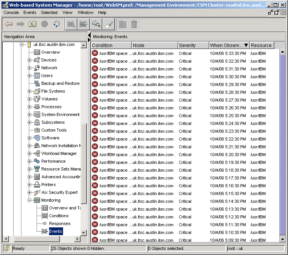Open the Selected menu
Image resolution: width=288 pixels, height=255 pixels.
[x=49, y=12]
